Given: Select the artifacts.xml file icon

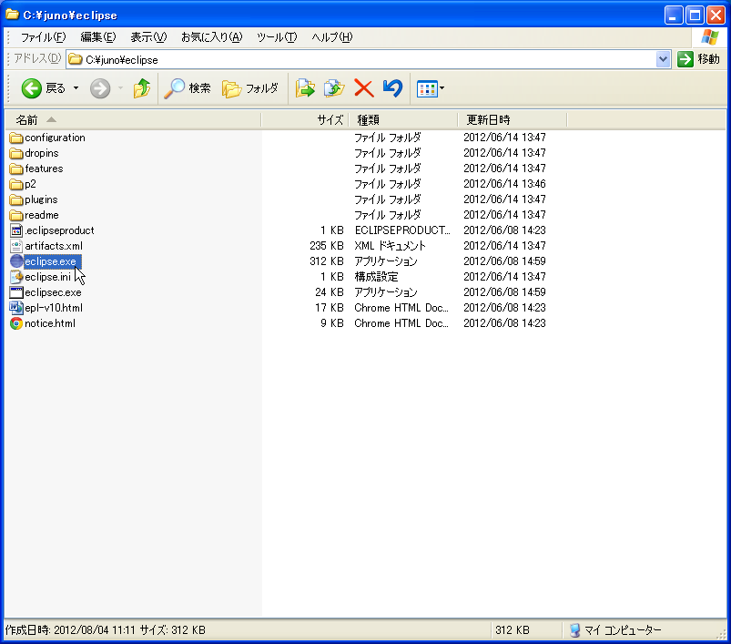Looking at the screenshot, I should pyautogui.click(x=16, y=246).
